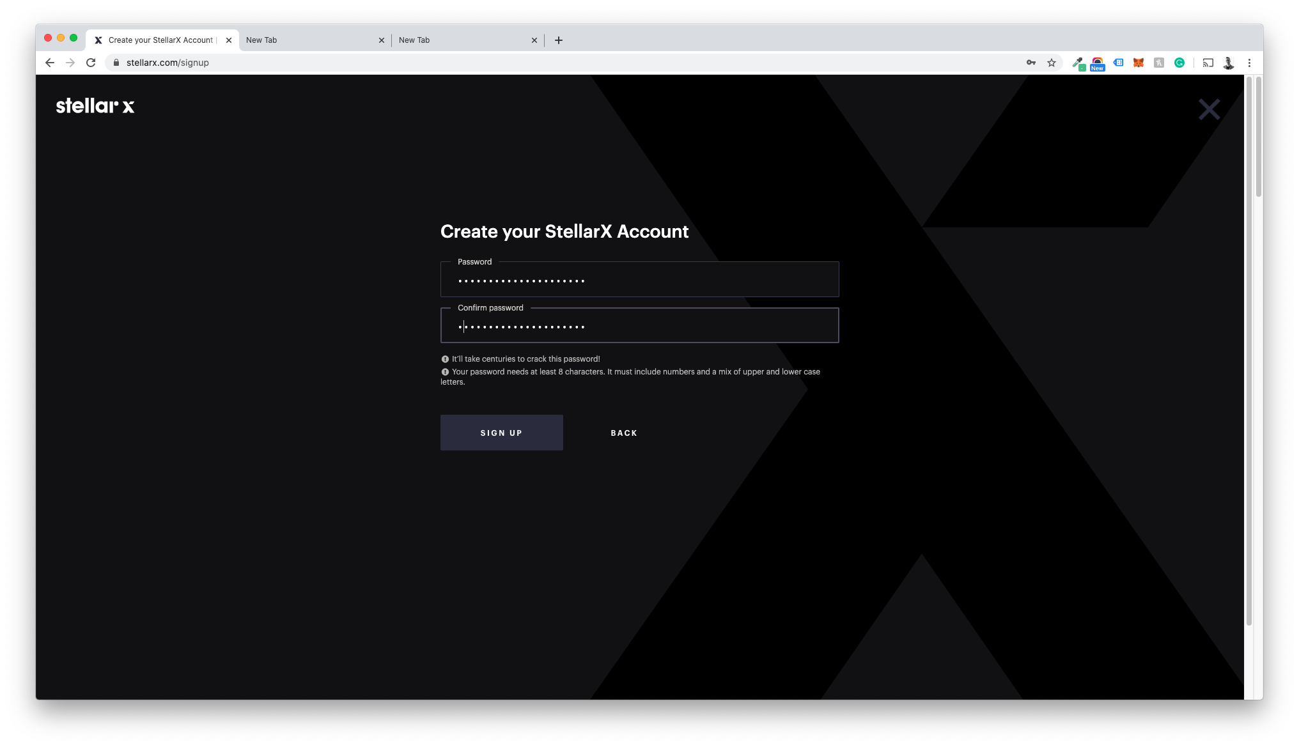The height and width of the screenshot is (747, 1299).
Task: Click the cast media icon
Action: (x=1208, y=63)
